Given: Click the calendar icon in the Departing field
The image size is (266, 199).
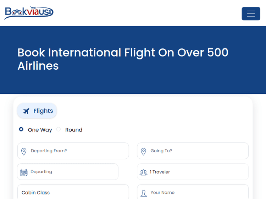Looking at the screenshot, I should pyautogui.click(x=24, y=172).
